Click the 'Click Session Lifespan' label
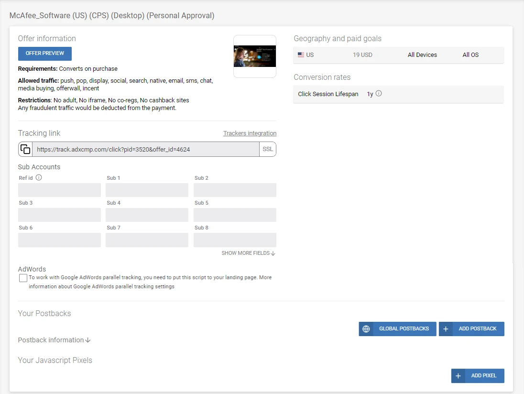This screenshot has width=524, height=394. [328, 94]
